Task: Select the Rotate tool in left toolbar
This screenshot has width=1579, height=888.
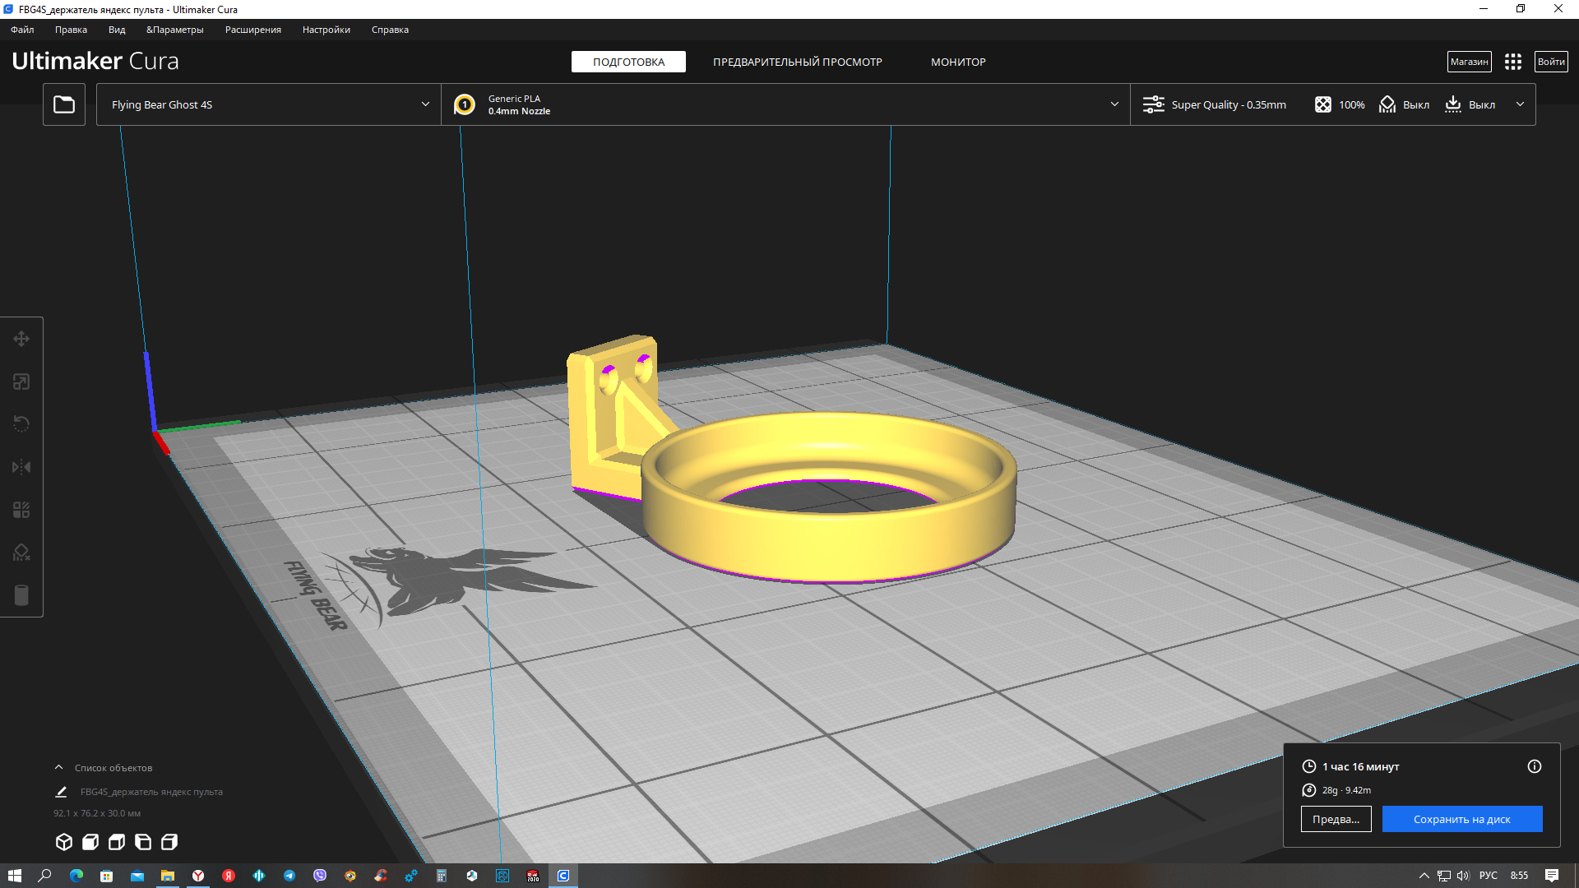Action: (21, 424)
